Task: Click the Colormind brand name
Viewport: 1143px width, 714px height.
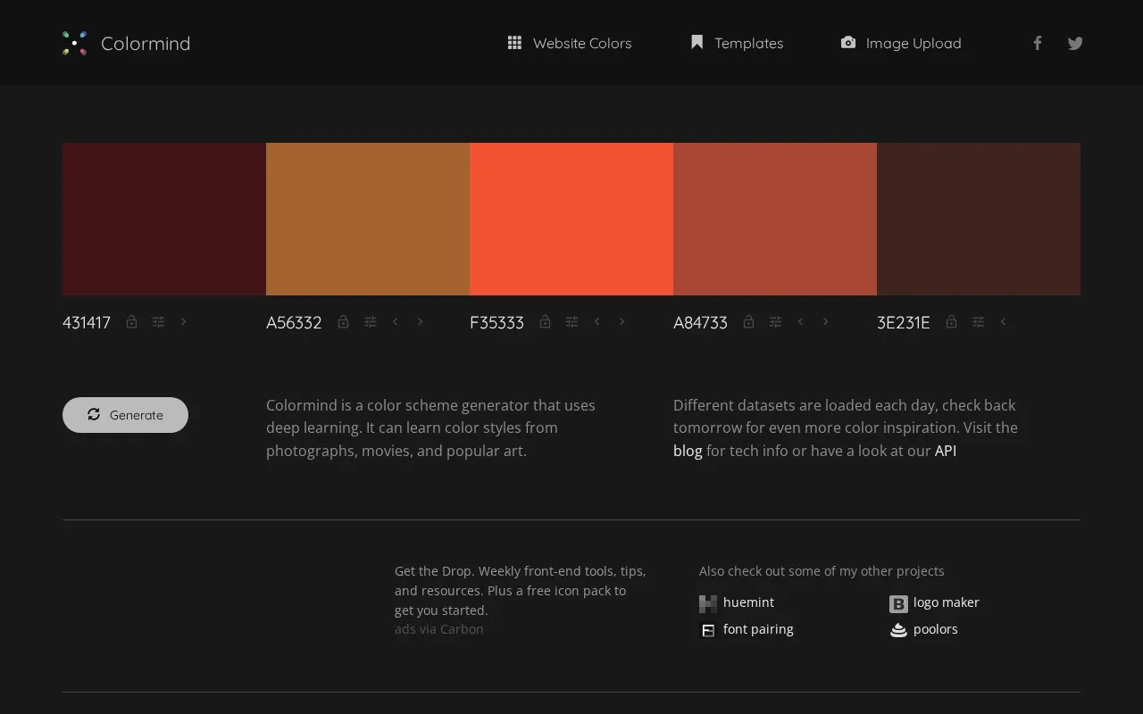Action: (x=146, y=43)
